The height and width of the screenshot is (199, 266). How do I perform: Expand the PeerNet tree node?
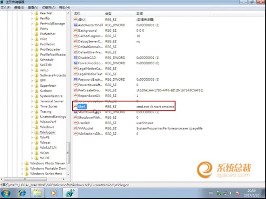click(32, 13)
